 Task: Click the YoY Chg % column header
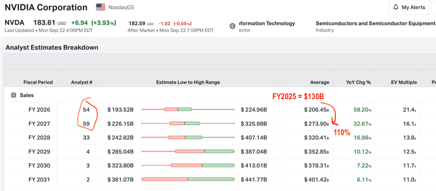click(359, 82)
